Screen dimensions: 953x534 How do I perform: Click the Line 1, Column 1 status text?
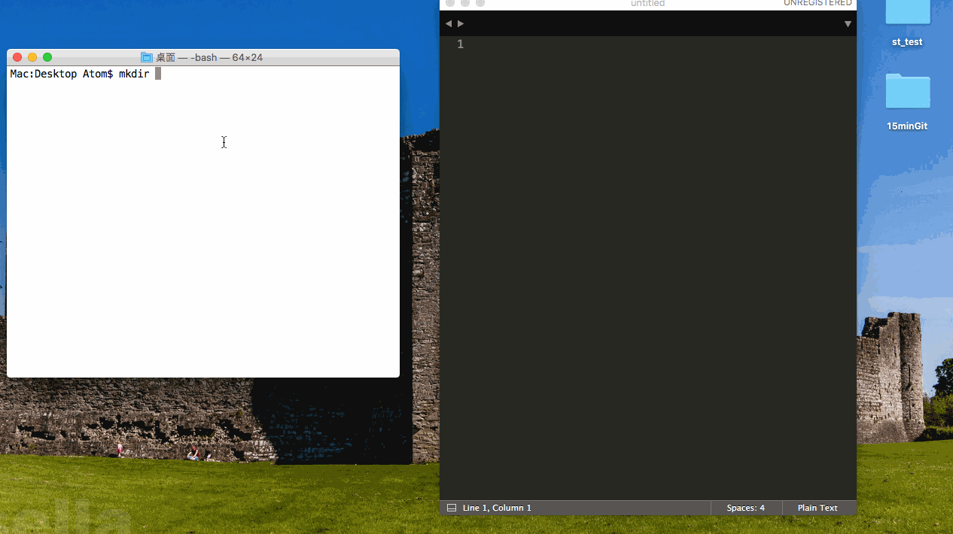point(497,508)
